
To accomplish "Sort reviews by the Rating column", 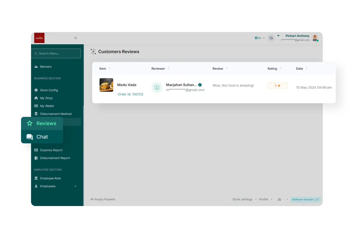I will 281,68.
